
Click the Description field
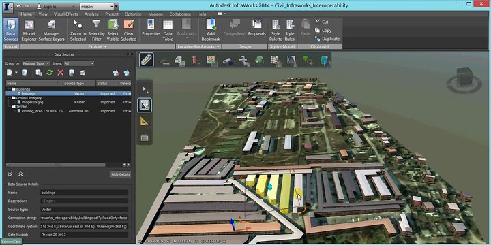84,201
